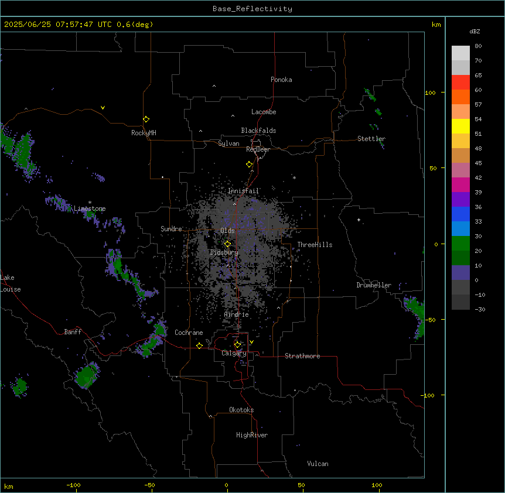Pick the white swatch between 80 and 70 dBZ
Image resolution: width=505 pixels, height=493 pixels.
pos(460,53)
